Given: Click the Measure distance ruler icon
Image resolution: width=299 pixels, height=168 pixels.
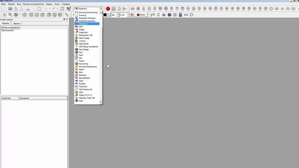Looking at the screenshot, I should [x=66, y=14].
